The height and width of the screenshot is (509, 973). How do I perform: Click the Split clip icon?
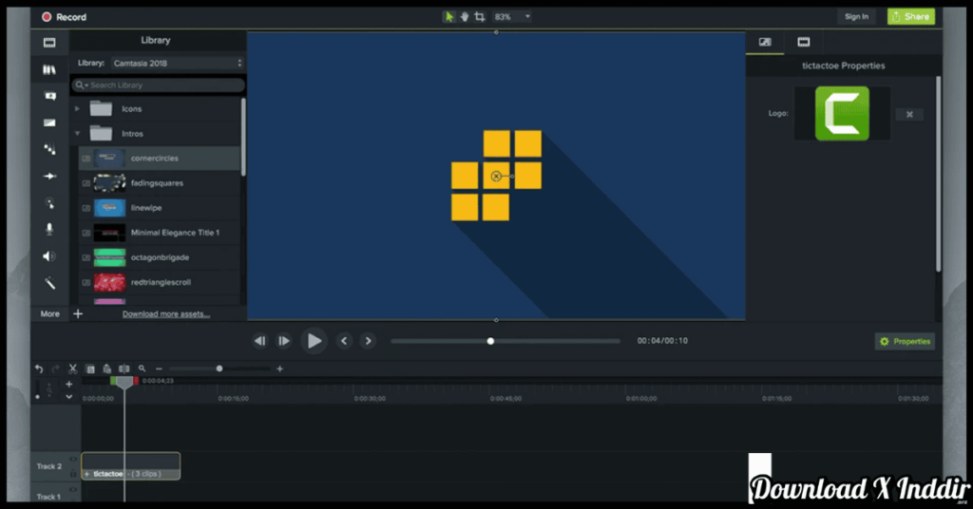pyautogui.click(x=124, y=368)
